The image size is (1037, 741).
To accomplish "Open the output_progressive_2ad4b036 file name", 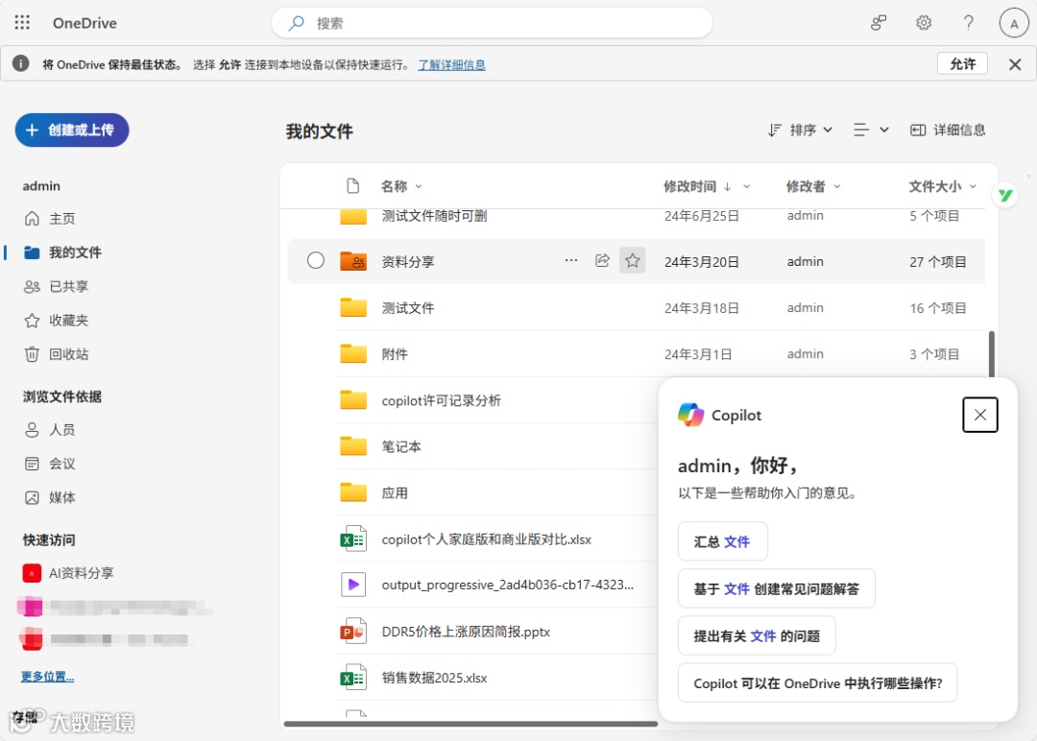I will point(507,585).
